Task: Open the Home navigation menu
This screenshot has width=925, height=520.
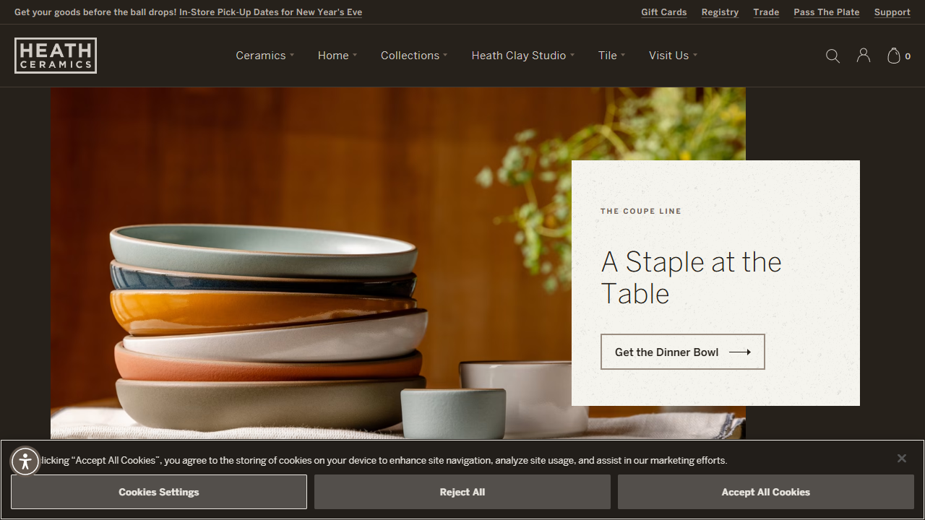Action: click(x=337, y=56)
